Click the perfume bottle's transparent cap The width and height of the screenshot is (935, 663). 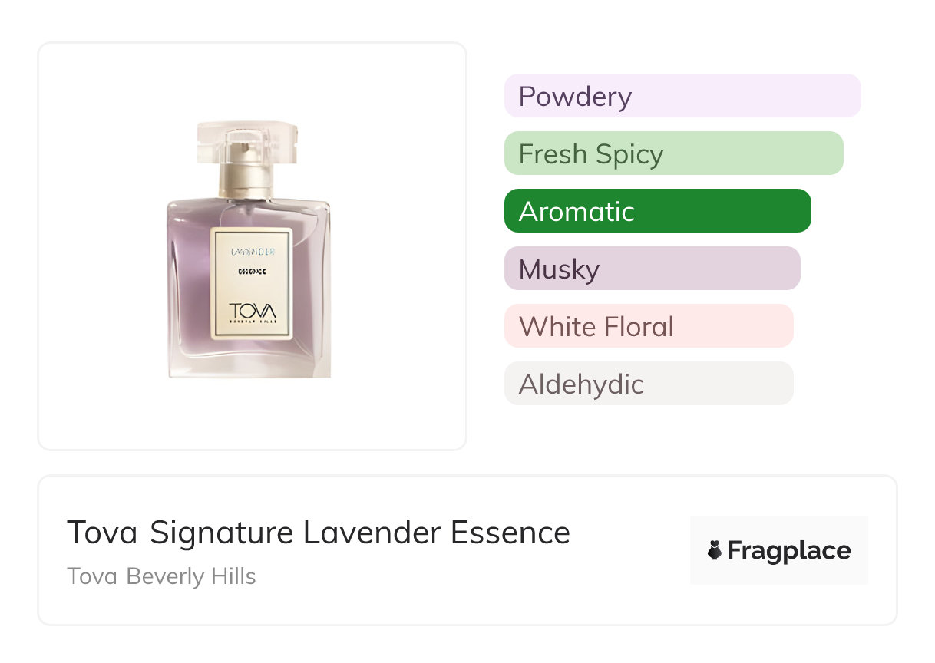(247, 142)
